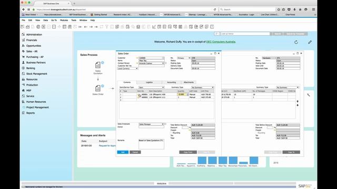Refresh the cockpit with the circular arrow

[x=296, y=42]
